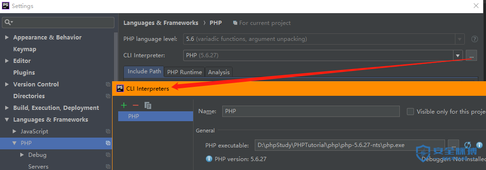This screenshot has height=170, width=486.
Task: Click the project-level icon beside PHP tree row
Action: (x=108, y=143)
